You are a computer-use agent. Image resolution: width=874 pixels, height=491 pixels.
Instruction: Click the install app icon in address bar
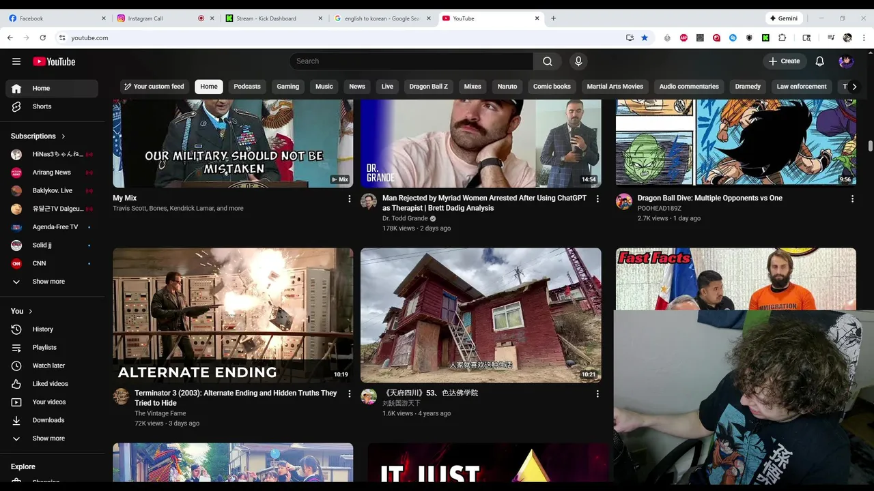630,38
